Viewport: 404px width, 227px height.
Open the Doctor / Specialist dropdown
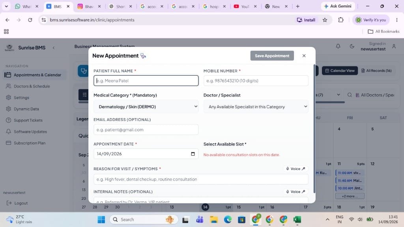pyautogui.click(x=256, y=106)
